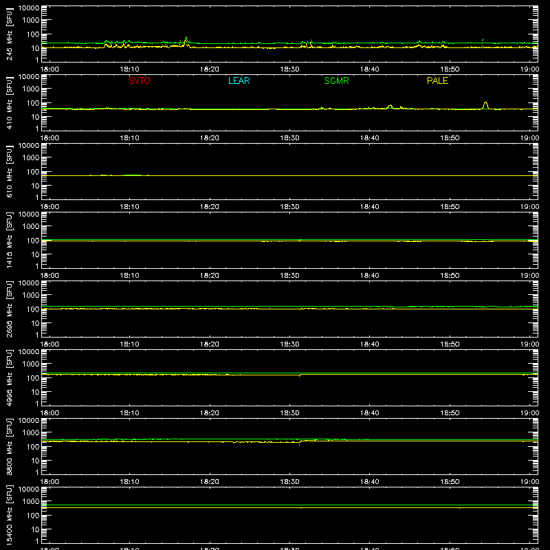Click the small yellow bump near 18:43 in 410 MHz plot

point(390,107)
